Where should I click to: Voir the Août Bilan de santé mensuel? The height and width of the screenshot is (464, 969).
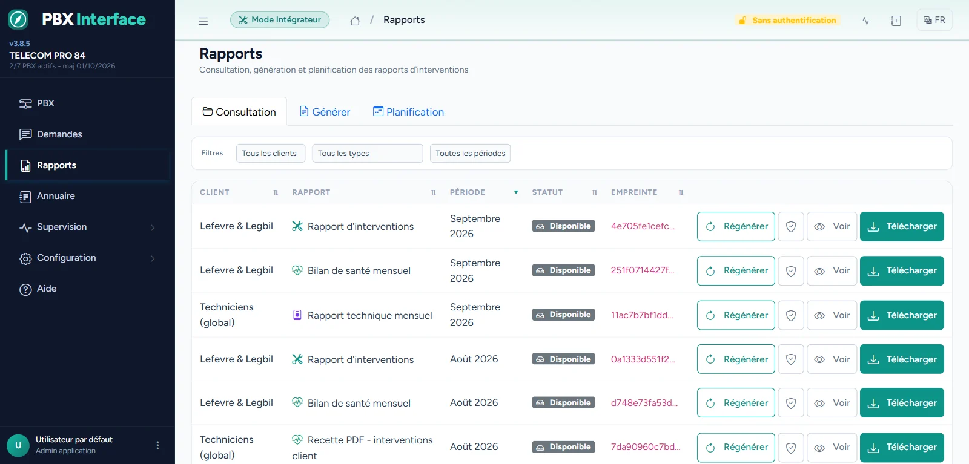coord(832,403)
